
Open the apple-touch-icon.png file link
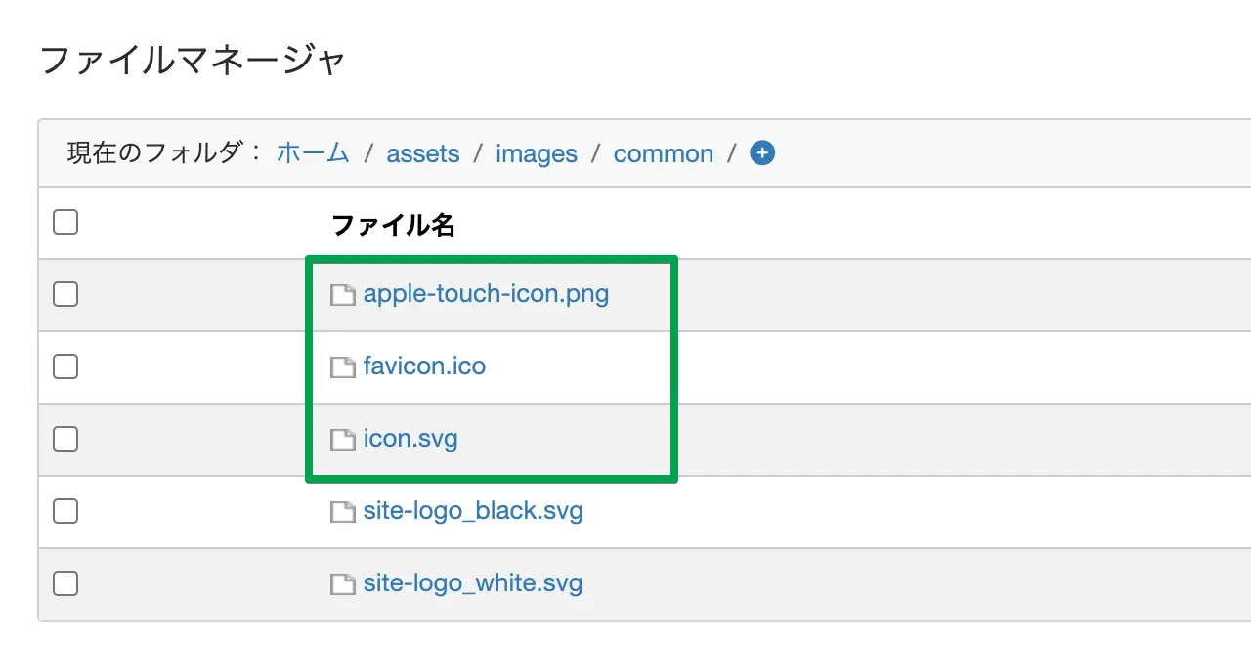point(486,294)
